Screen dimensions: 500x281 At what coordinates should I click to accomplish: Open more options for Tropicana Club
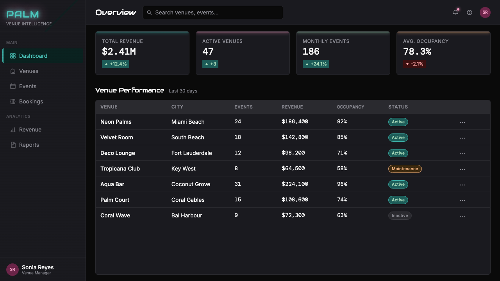tap(462, 169)
